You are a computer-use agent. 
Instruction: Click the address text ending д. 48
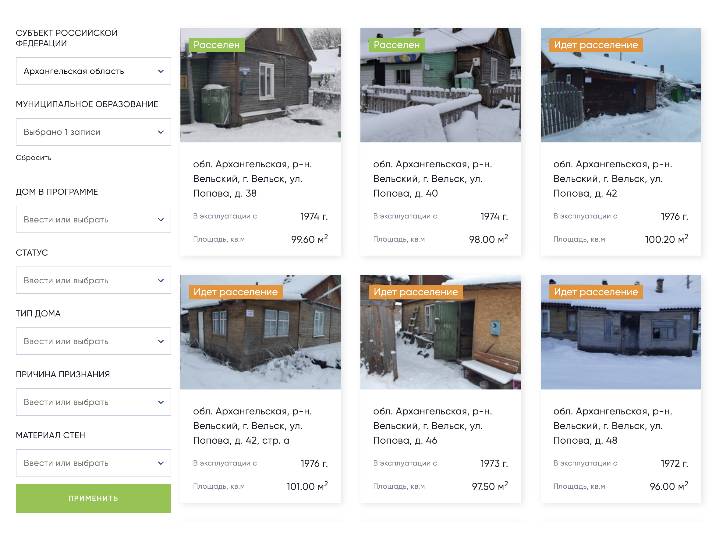(x=613, y=426)
